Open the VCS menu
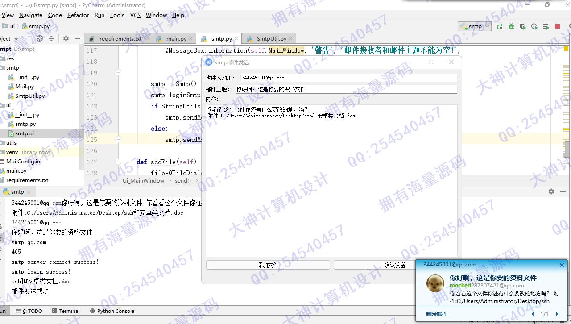The image size is (571, 324). click(x=135, y=15)
